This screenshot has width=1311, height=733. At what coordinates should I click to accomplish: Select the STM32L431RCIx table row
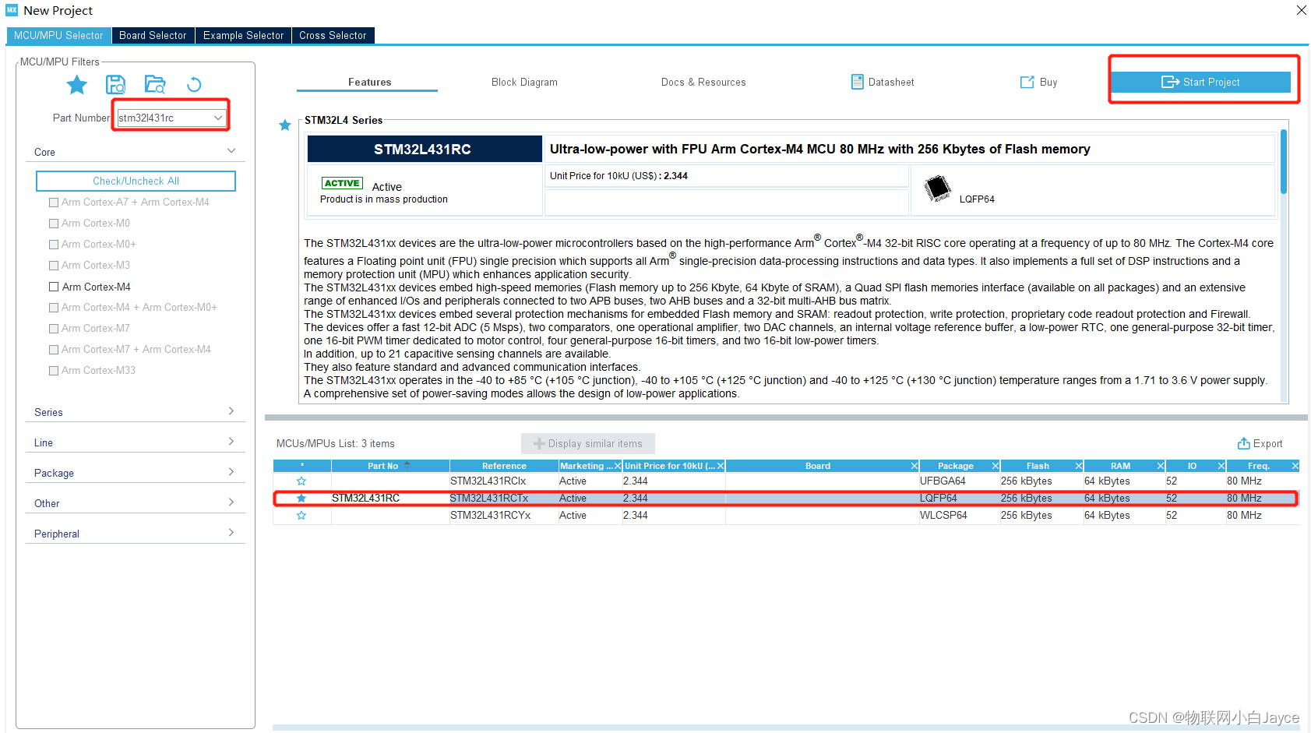[786, 481]
